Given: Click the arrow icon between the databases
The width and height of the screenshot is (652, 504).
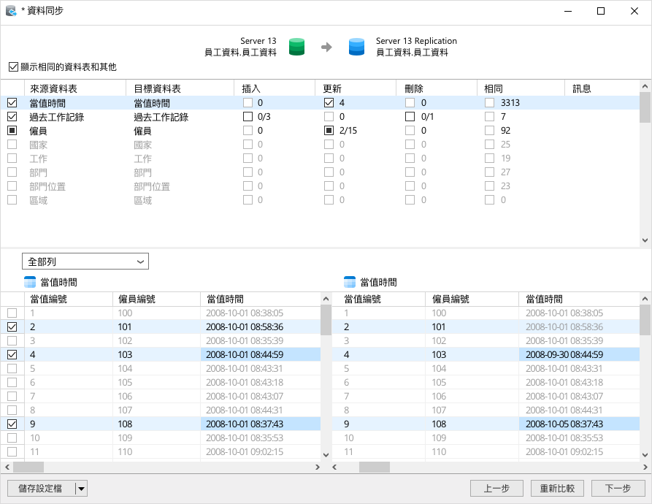Looking at the screenshot, I should coord(327,47).
